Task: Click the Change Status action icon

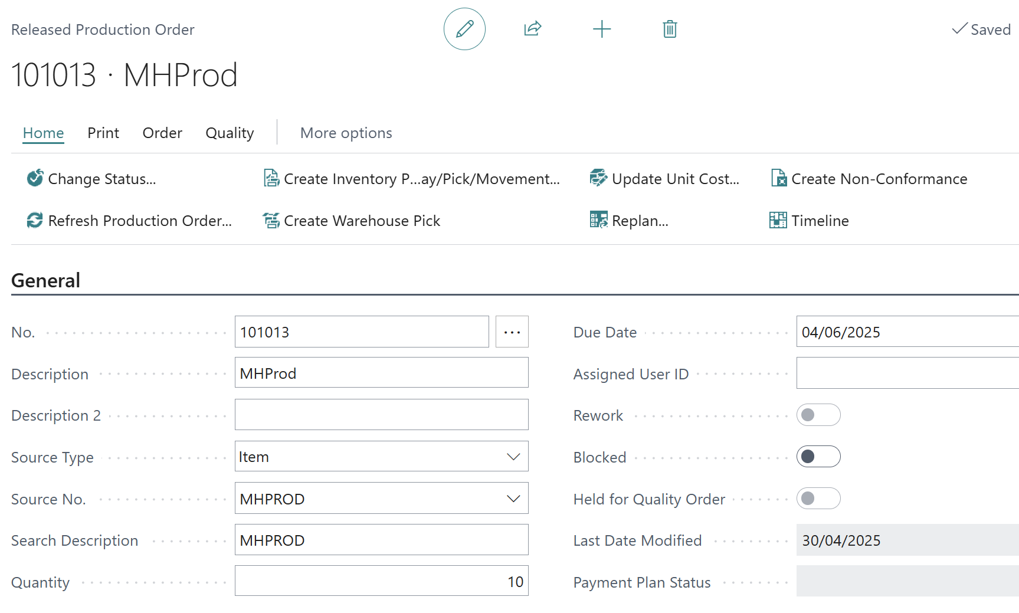Action: tap(35, 178)
